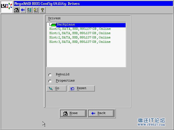Click the Home icon in the toolbar
Screen dimensions: 174x130
pos(16,10)
